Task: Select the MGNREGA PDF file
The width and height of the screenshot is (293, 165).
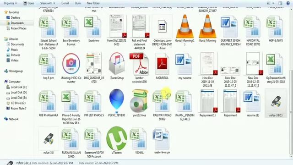Action: (162, 66)
